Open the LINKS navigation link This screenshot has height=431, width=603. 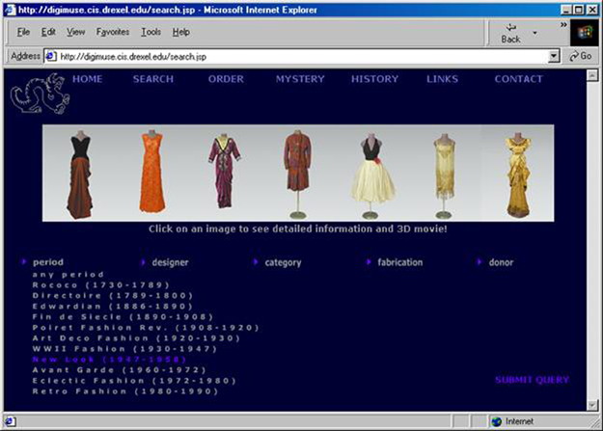tap(442, 79)
